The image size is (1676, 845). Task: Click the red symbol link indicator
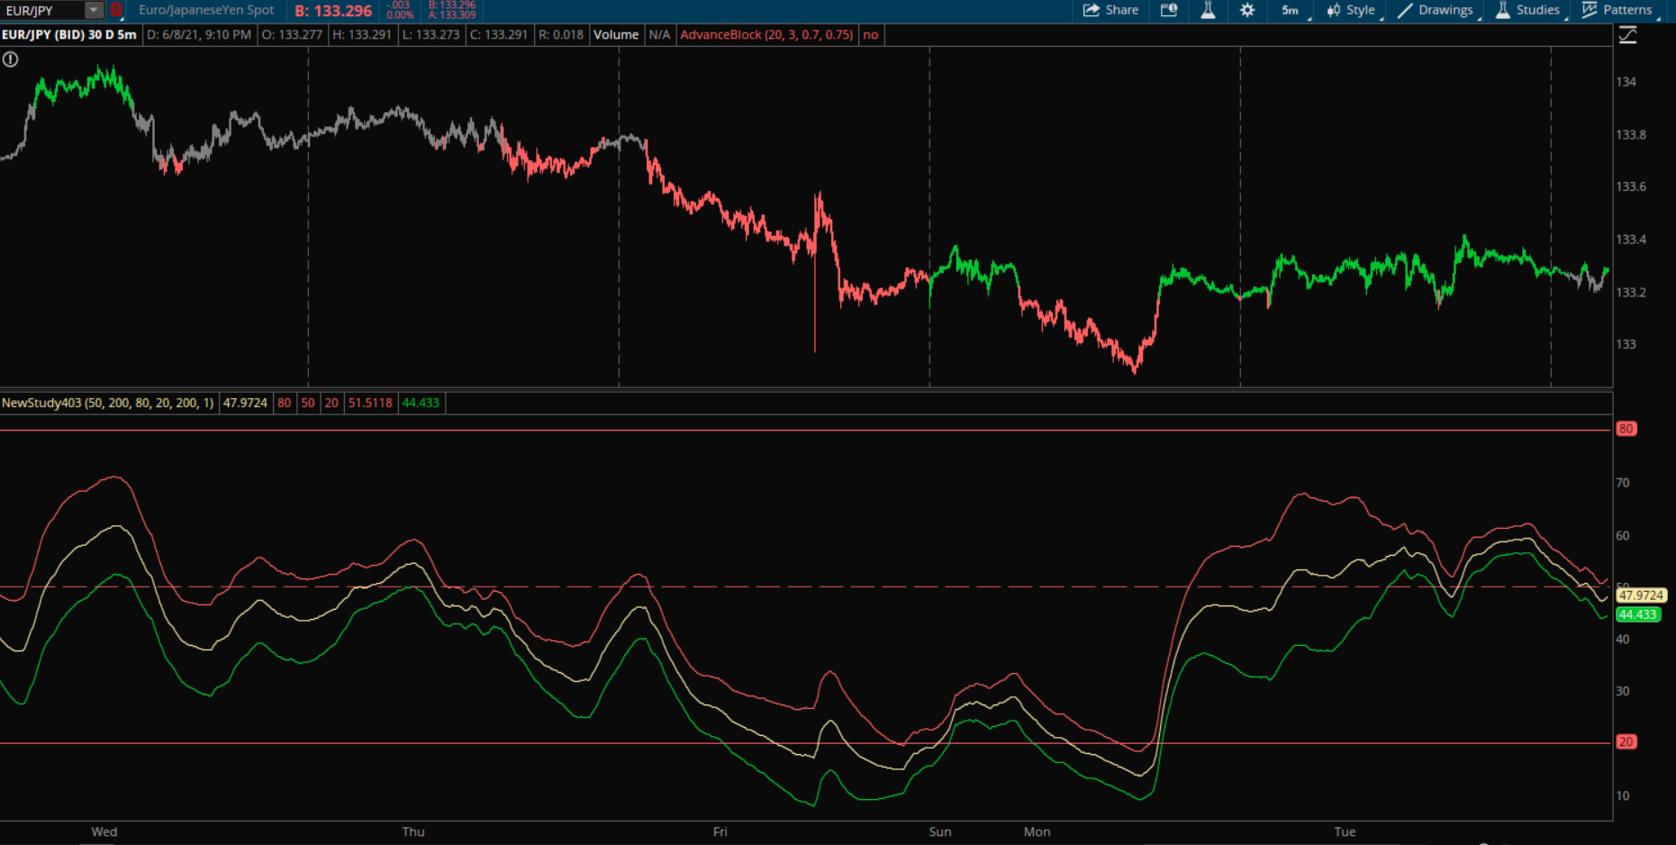pos(116,10)
